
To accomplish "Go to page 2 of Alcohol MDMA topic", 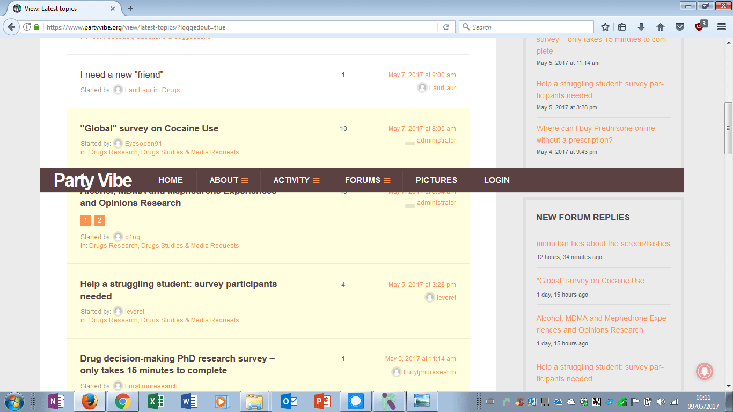I will pos(99,220).
